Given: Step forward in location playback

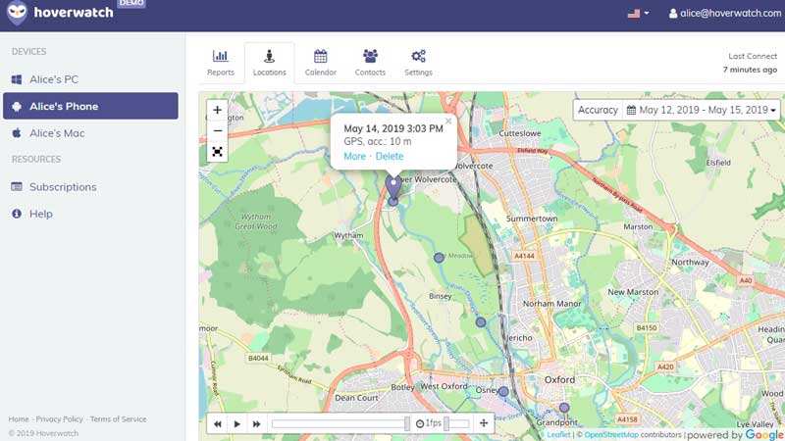Looking at the screenshot, I should pos(256,424).
